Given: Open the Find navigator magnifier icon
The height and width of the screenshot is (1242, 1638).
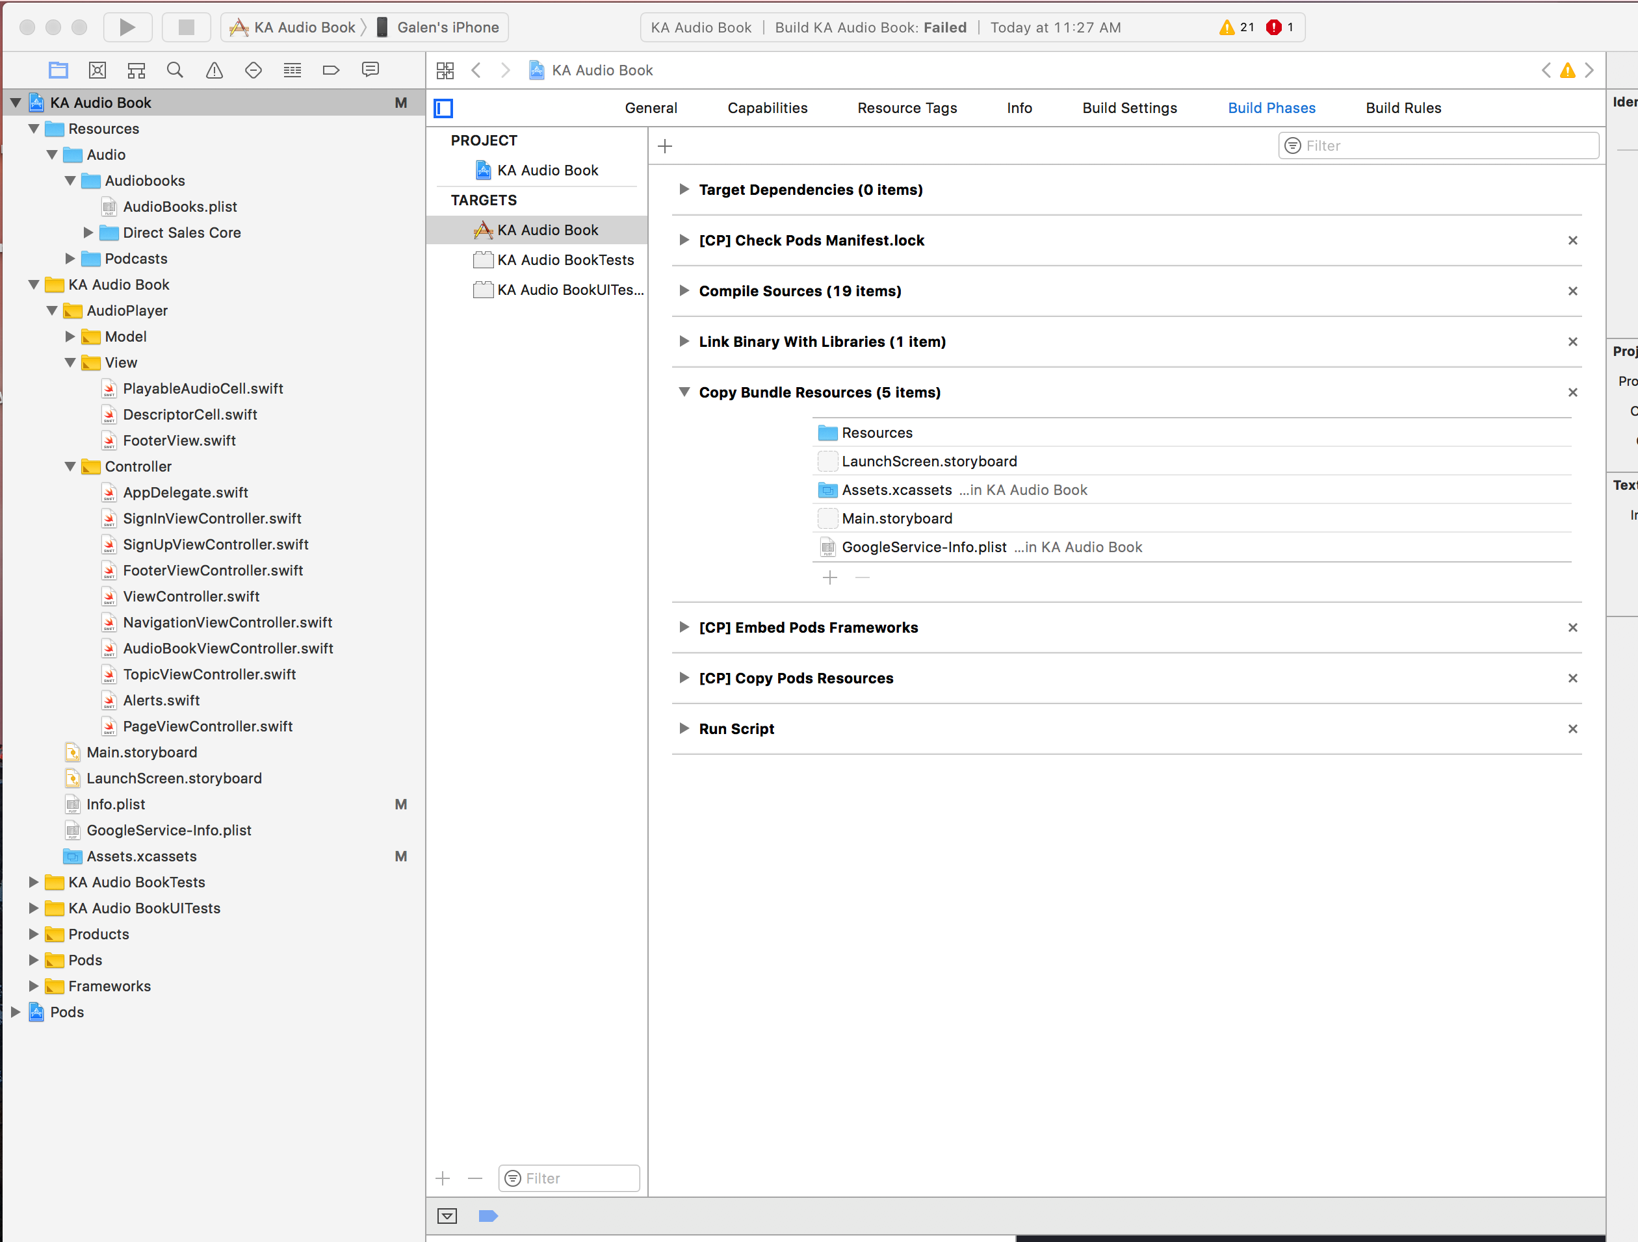Looking at the screenshot, I should tap(175, 70).
